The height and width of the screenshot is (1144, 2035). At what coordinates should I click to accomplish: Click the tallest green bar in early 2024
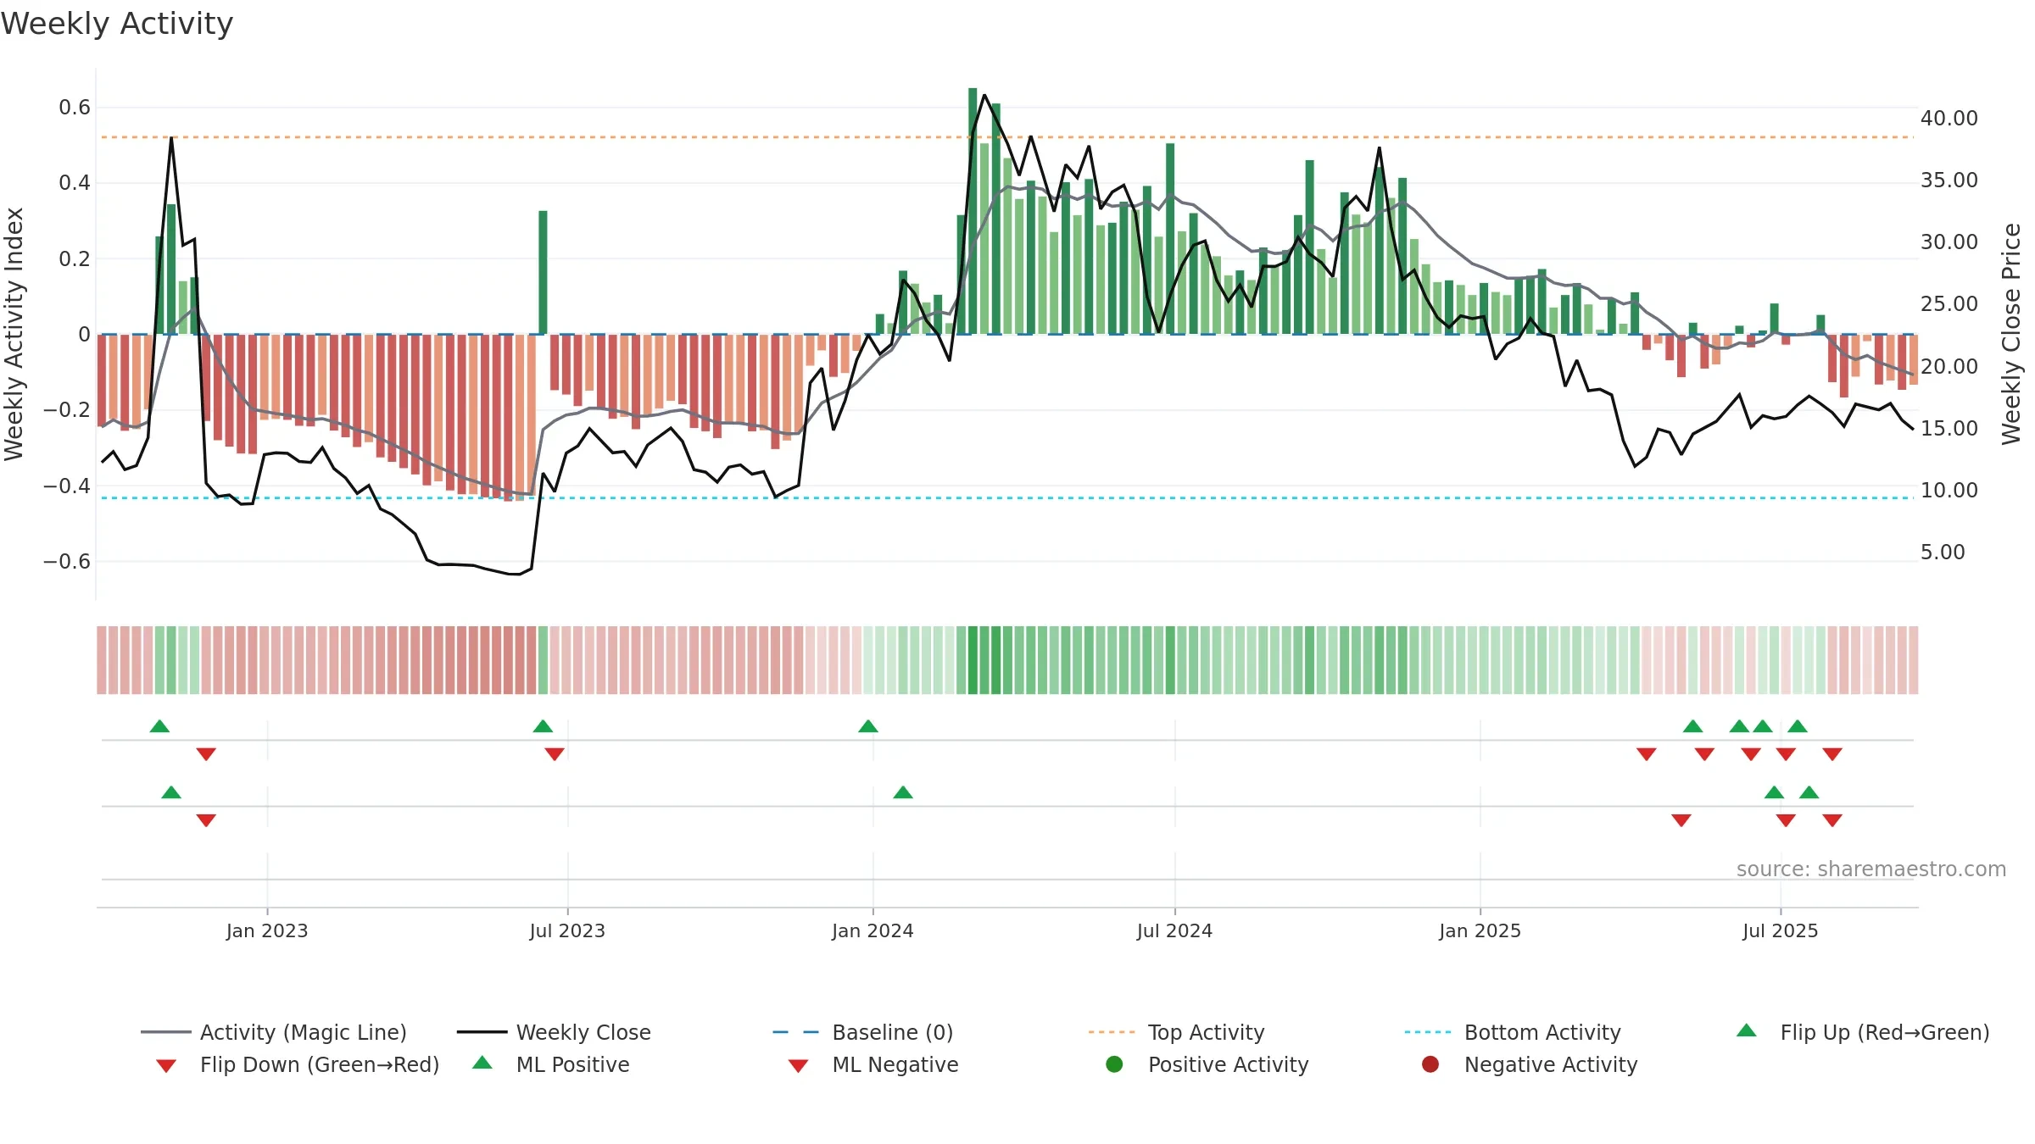pos(973,211)
